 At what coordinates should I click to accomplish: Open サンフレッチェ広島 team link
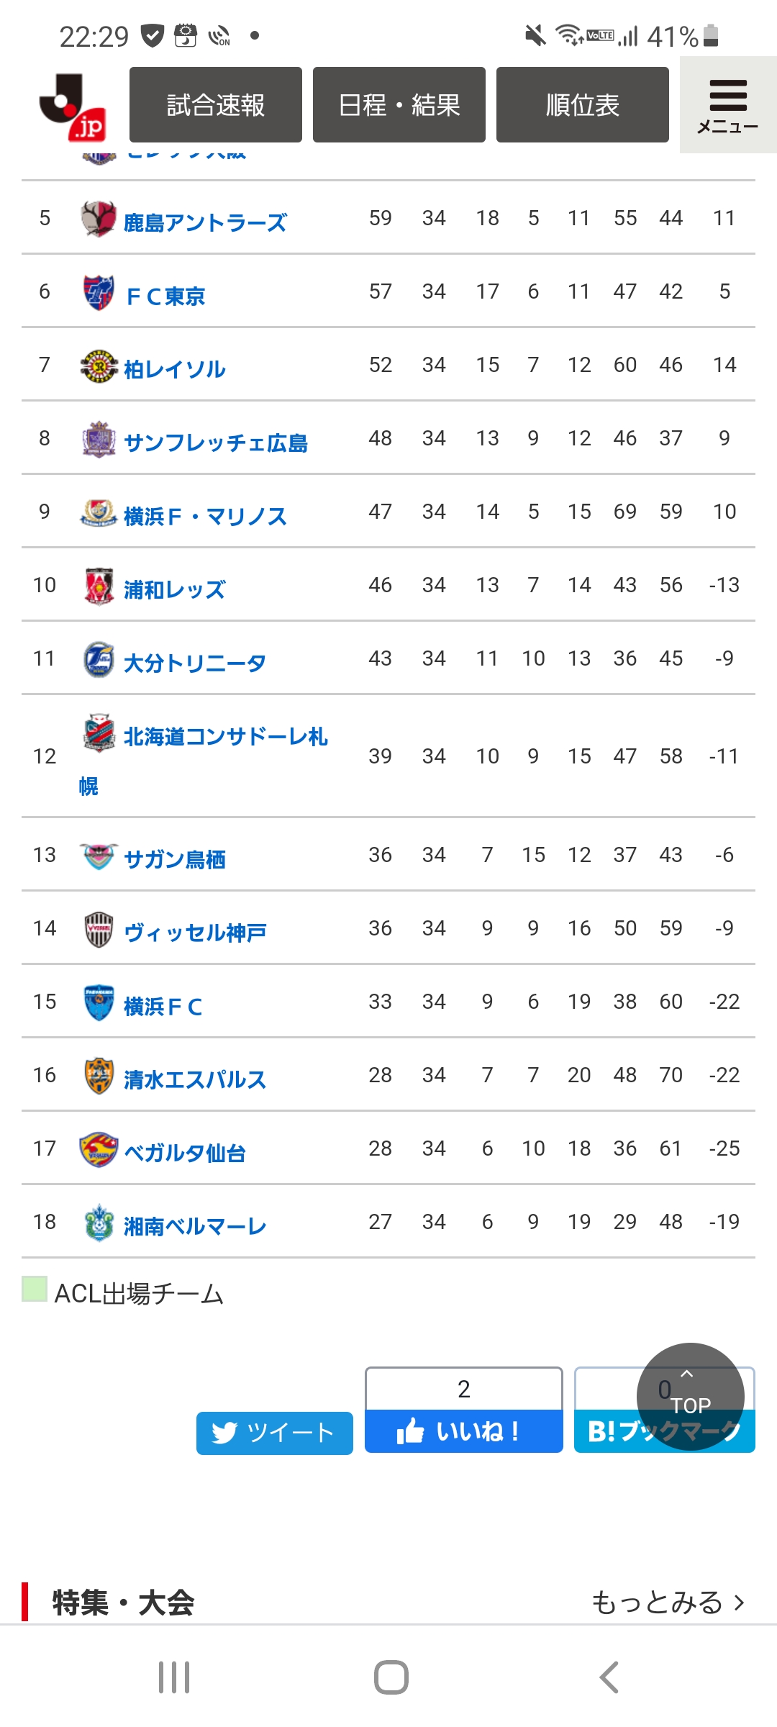tap(216, 443)
